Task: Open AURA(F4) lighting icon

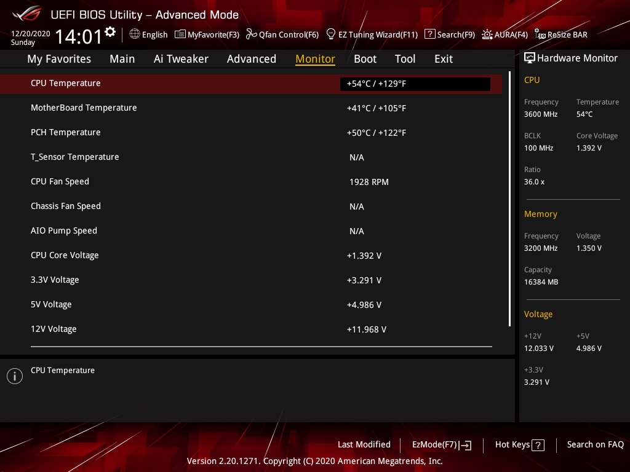Action: pos(487,34)
